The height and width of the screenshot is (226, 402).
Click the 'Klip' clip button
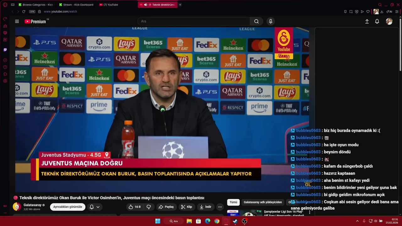(x=187, y=207)
